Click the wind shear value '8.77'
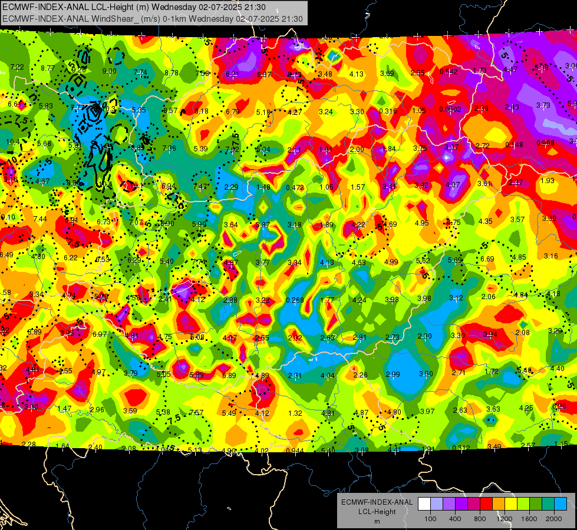The height and width of the screenshot is (530, 577). [x=48, y=68]
